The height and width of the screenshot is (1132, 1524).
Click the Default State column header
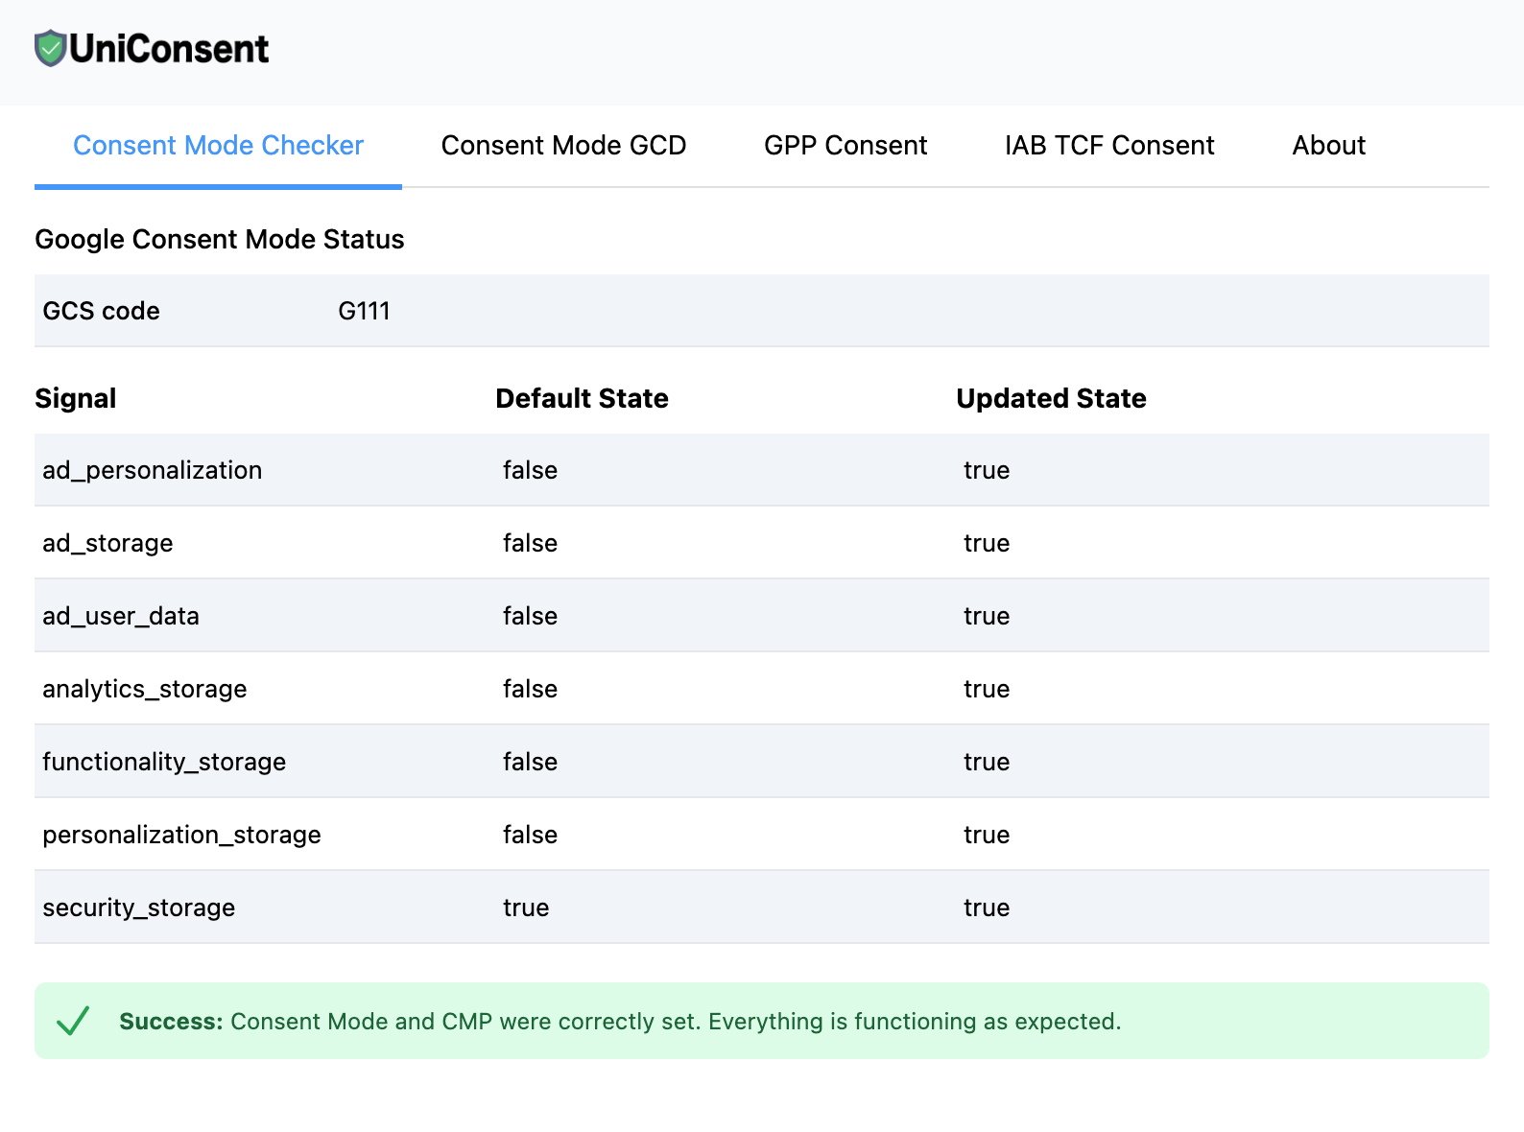tap(582, 398)
